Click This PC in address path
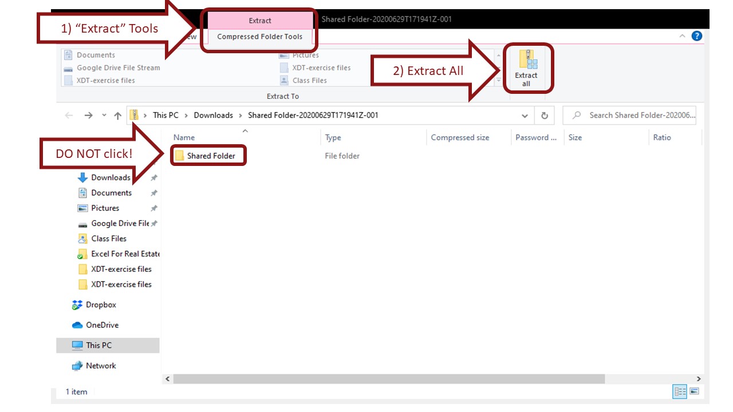 click(165, 115)
